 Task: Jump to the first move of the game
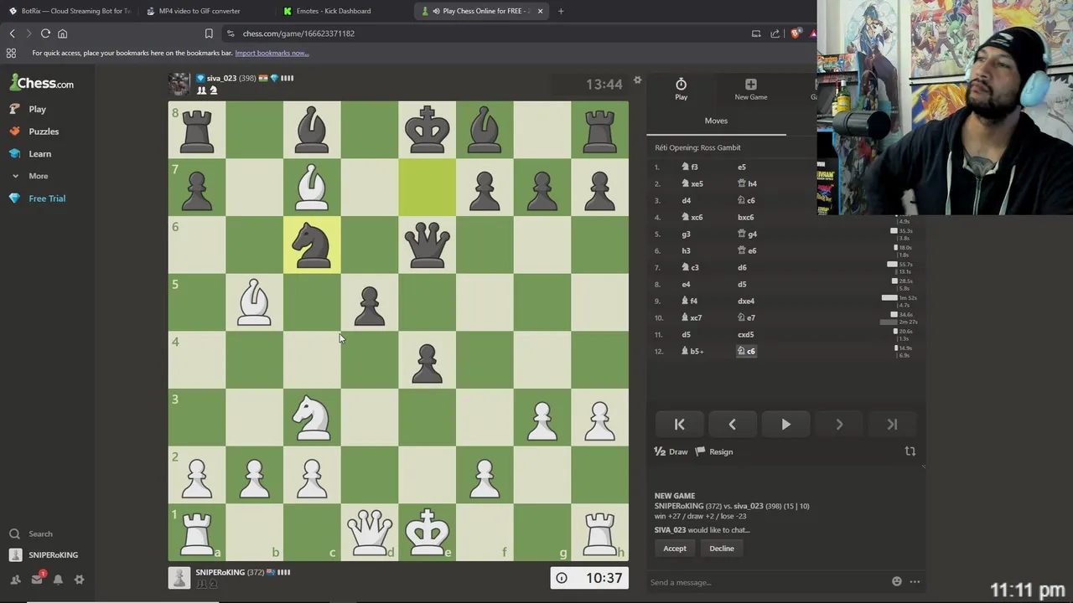point(679,425)
